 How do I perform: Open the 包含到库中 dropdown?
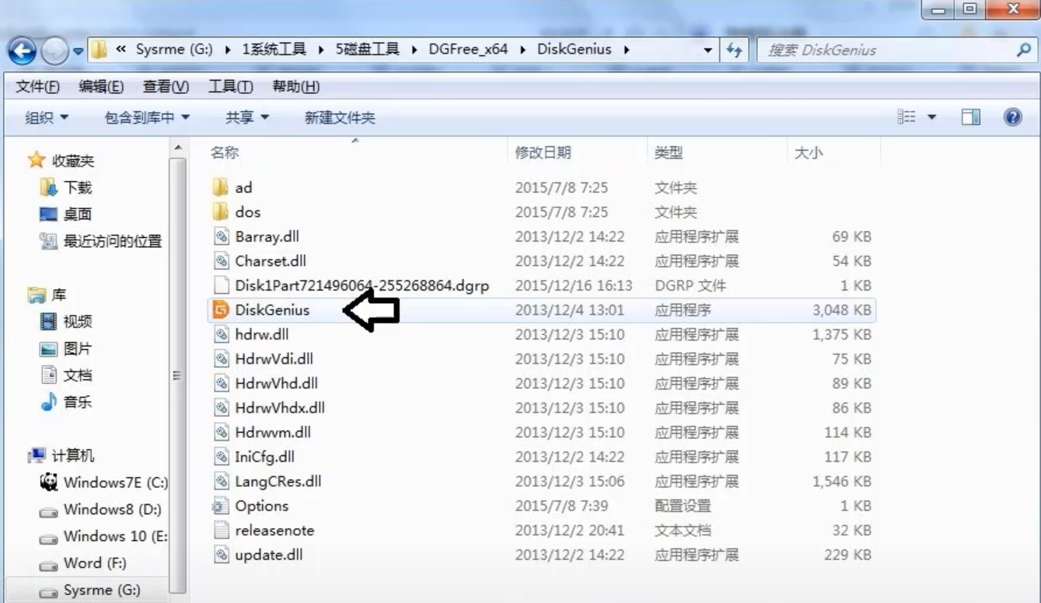147,117
